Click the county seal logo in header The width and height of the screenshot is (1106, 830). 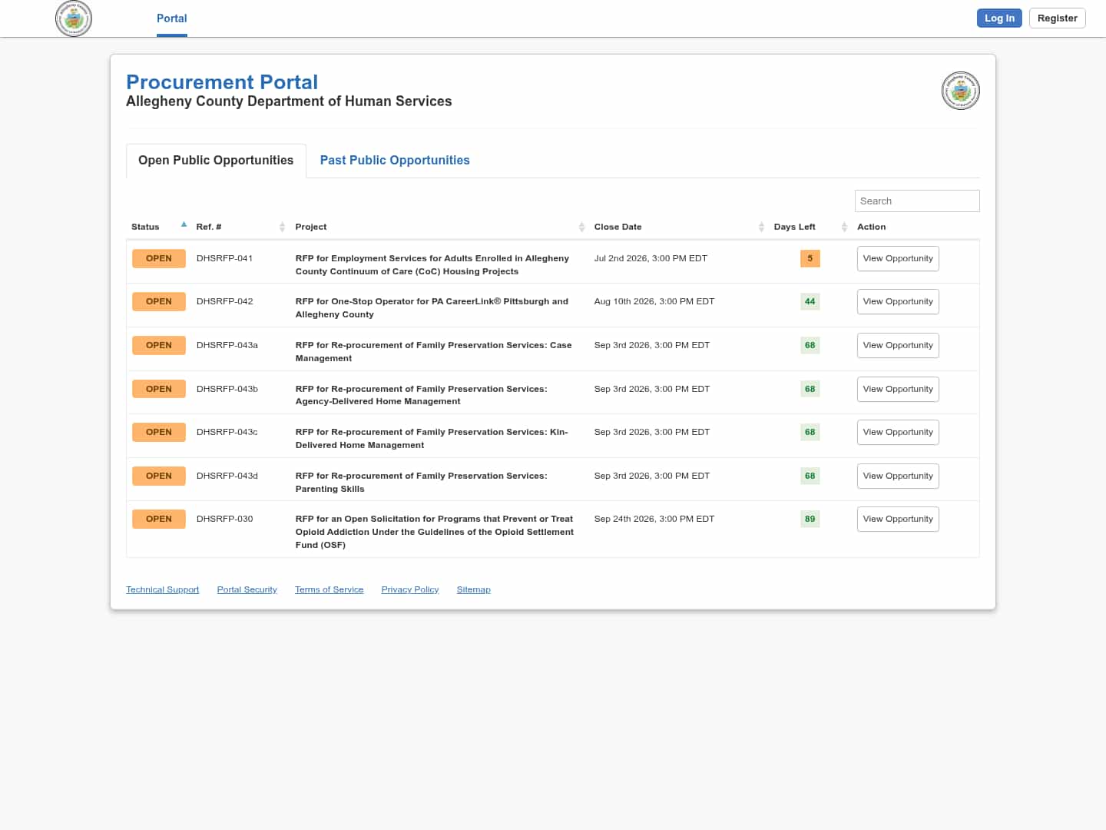pos(74,18)
